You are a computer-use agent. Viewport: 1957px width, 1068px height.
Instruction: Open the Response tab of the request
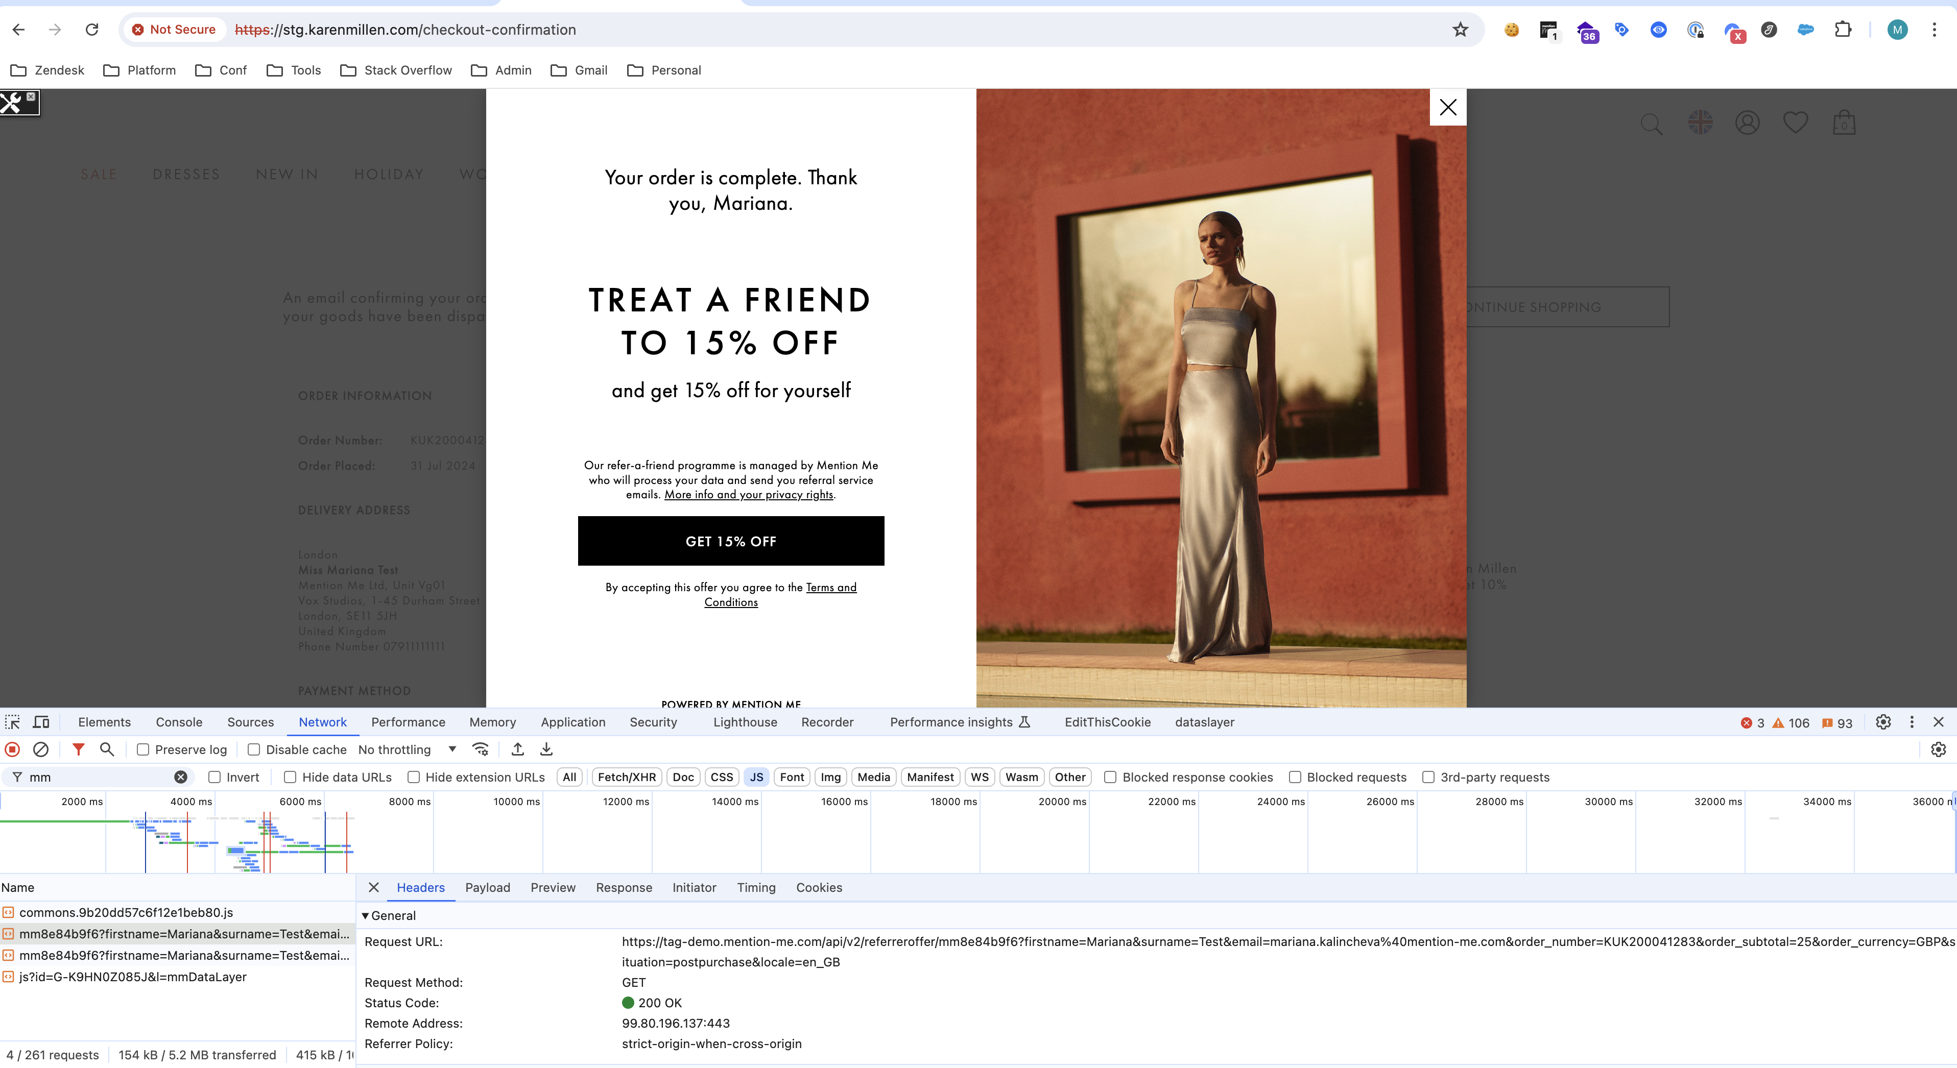[x=624, y=886]
